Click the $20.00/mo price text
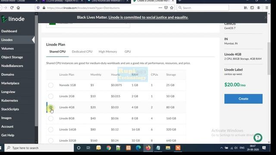 (235, 85)
